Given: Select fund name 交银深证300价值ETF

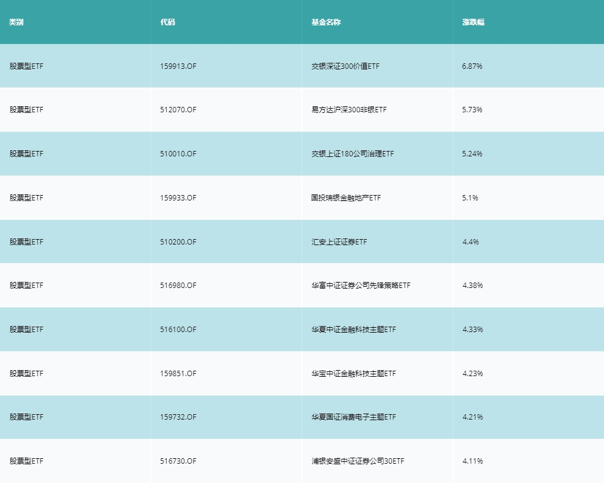Looking at the screenshot, I should (x=345, y=66).
